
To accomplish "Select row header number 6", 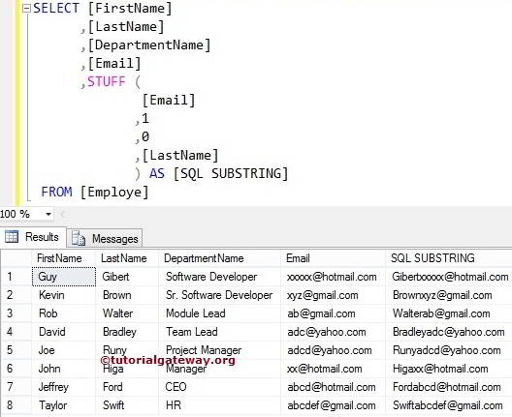I will coord(16,369).
